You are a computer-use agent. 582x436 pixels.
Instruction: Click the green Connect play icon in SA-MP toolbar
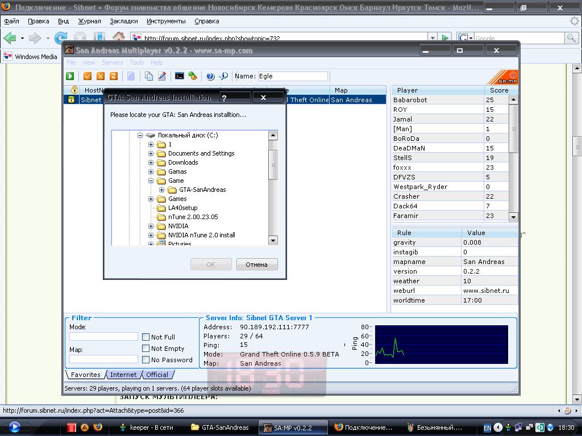tap(70, 76)
